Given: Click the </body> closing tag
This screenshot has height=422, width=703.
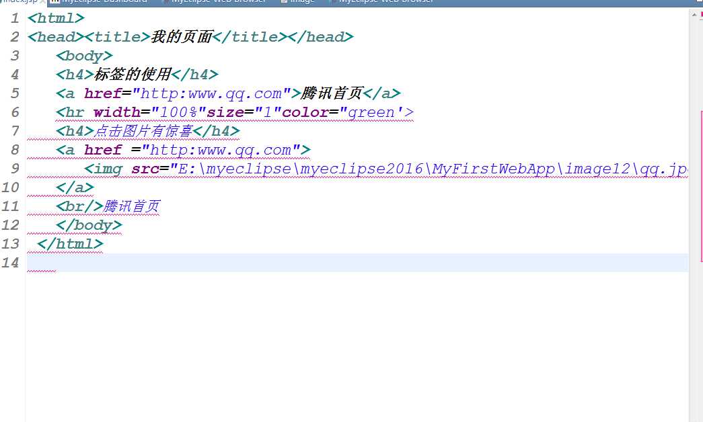Looking at the screenshot, I should point(89,225).
